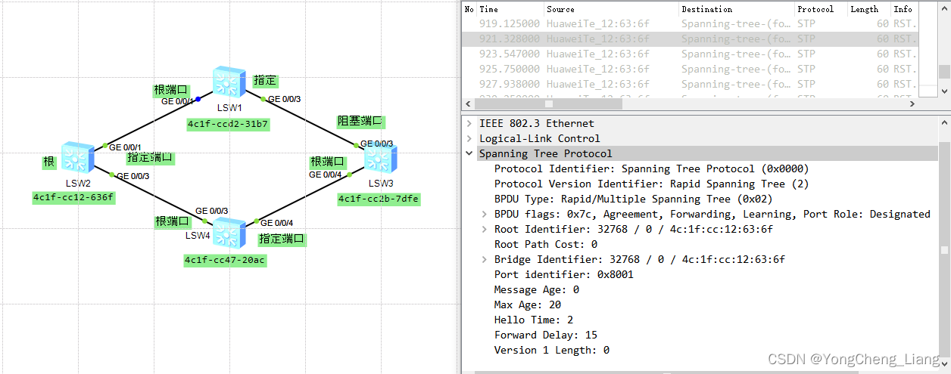Image resolution: width=951 pixels, height=374 pixels.
Task: Select the LSW2 switch icon
Action: [x=77, y=158]
